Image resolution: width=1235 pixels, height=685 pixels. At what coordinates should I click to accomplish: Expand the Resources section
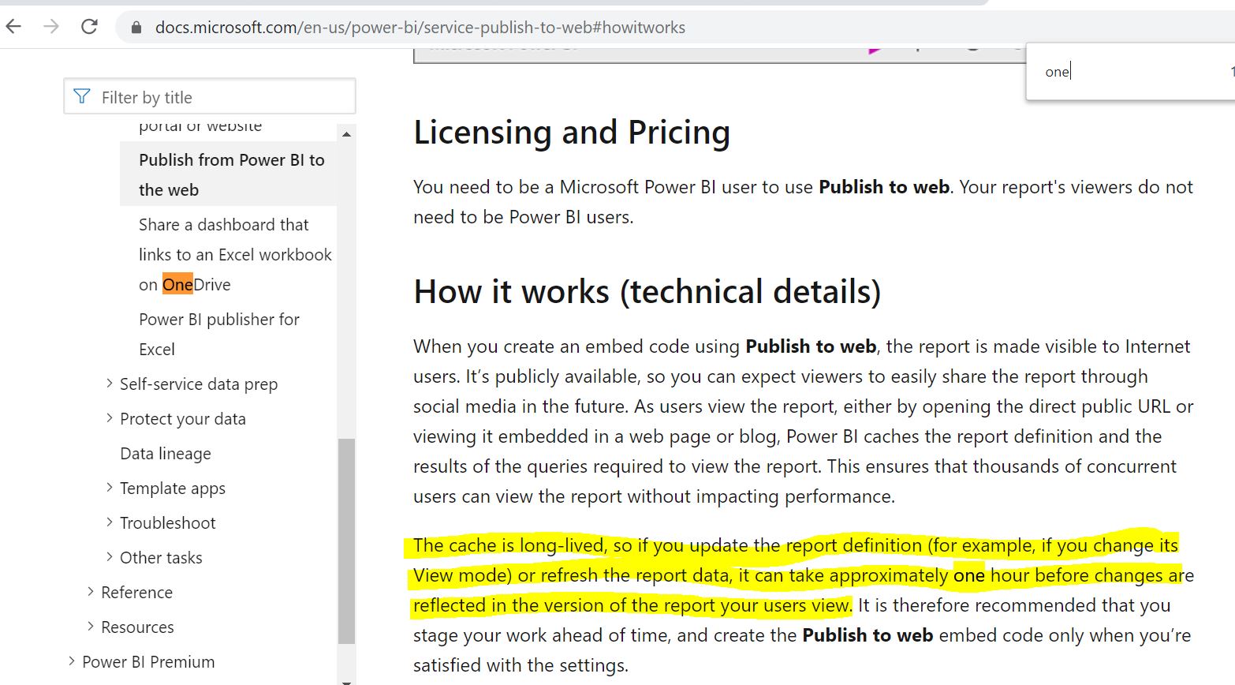[137, 627]
